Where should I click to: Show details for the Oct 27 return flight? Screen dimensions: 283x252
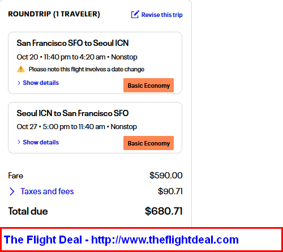coord(41,142)
